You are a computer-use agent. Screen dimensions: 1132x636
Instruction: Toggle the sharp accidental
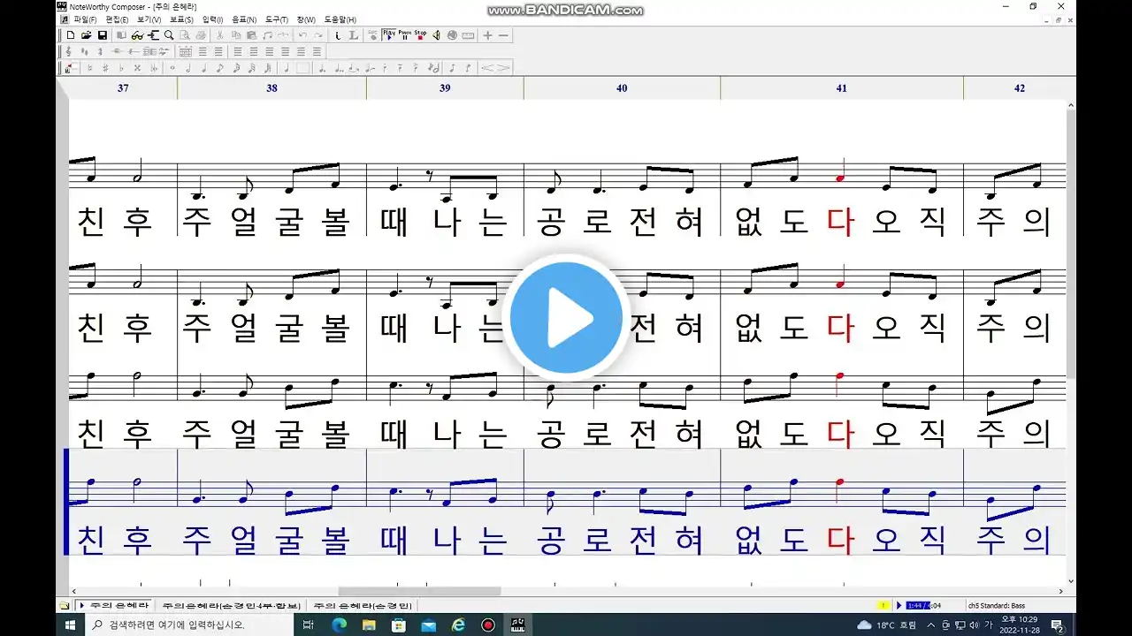pos(105,68)
